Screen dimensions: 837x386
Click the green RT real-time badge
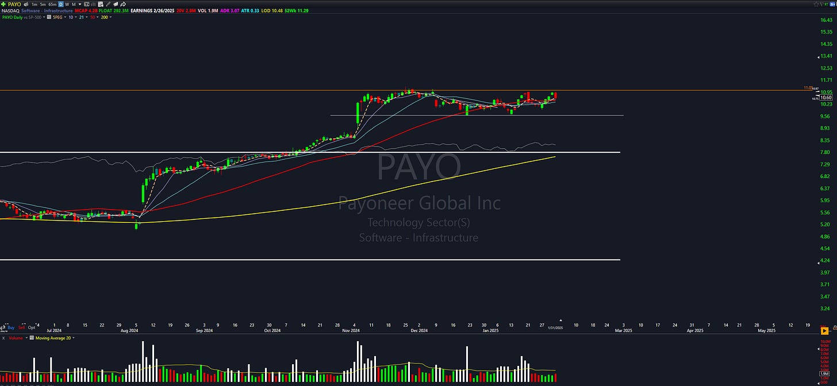click(x=826, y=4)
